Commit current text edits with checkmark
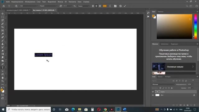The width and height of the screenshot is (199, 112). click(125, 6)
